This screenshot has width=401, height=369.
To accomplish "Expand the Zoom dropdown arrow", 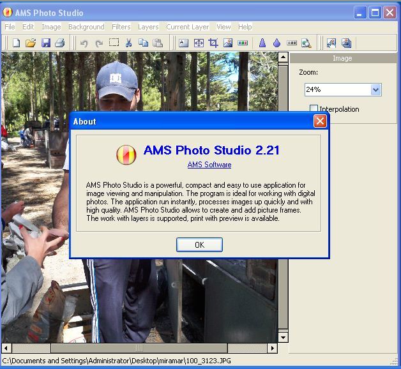I will click(x=375, y=89).
